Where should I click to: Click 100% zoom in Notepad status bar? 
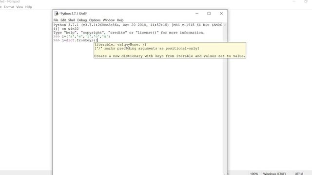pyautogui.click(x=254, y=174)
